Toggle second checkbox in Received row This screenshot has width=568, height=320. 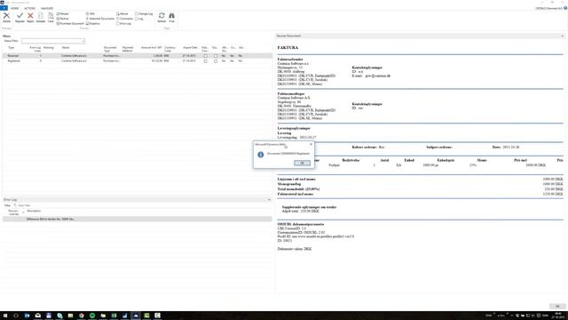coord(216,56)
